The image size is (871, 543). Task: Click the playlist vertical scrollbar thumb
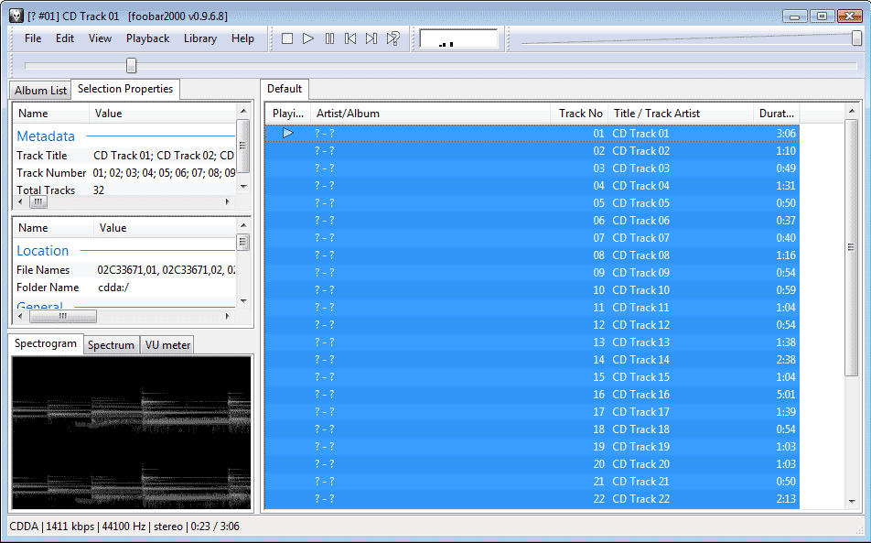852,247
